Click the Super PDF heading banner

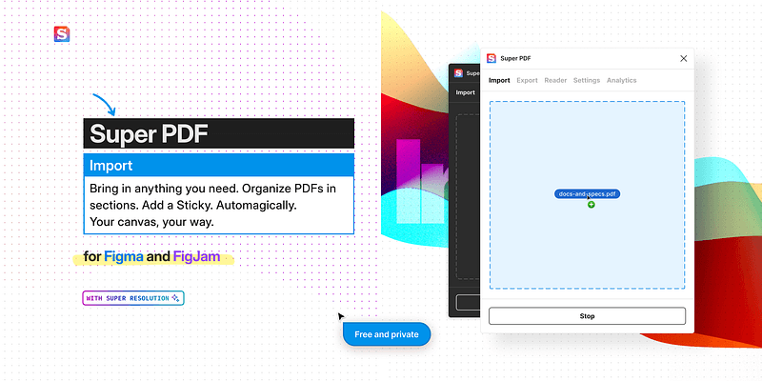(x=219, y=133)
